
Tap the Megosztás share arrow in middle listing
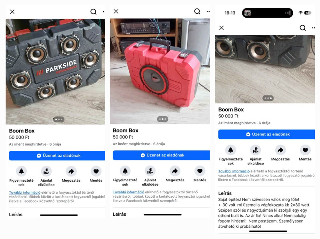tap(175, 171)
